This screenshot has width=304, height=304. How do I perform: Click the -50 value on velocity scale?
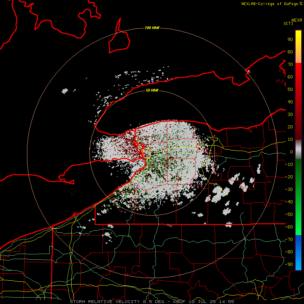point(289,214)
